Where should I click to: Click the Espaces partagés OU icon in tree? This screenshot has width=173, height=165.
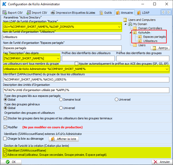coord(140,37)
